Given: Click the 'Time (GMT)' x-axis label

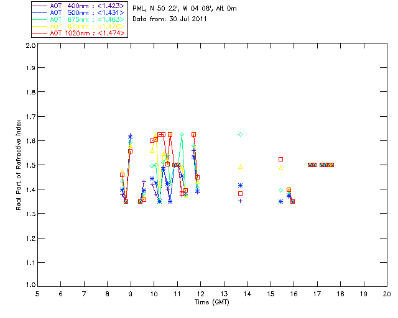Looking at the screenshot, I should 212,302.
